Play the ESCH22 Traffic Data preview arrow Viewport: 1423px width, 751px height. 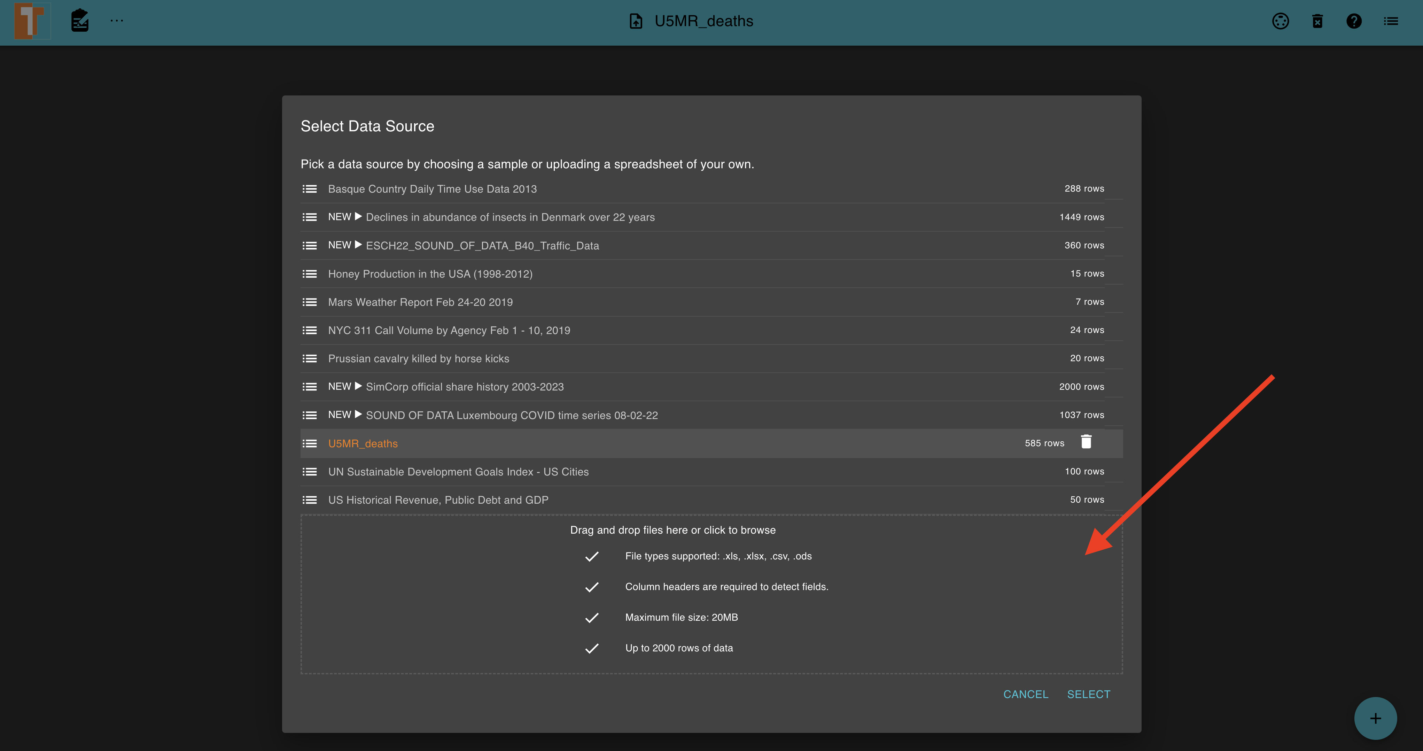point(358,245)
